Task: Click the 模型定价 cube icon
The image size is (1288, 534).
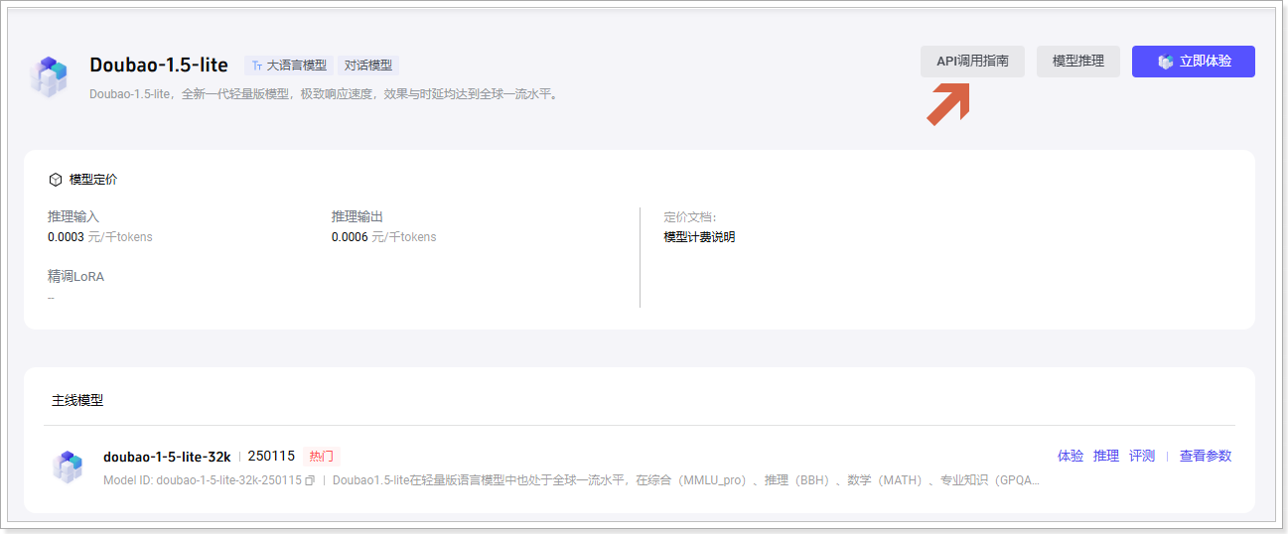Action: pos(56,180)
